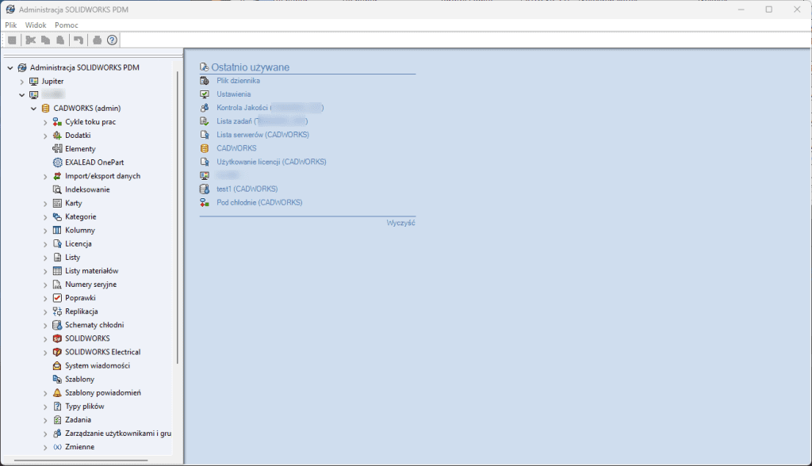The height and width of the screenshot is (466, 812).
Task: Click the Poprawki red checkmark icon
Action: pos(57,298)
